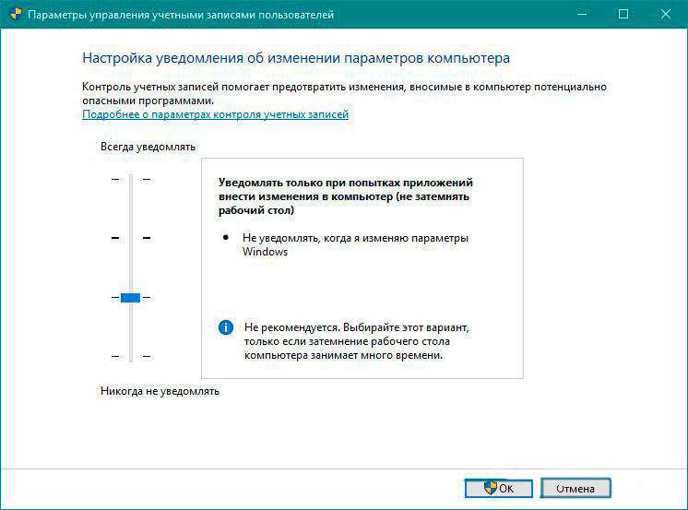
Task: Open link 'Подробнее о параметрах контроля учетных записей'
Action: (215, 115)
